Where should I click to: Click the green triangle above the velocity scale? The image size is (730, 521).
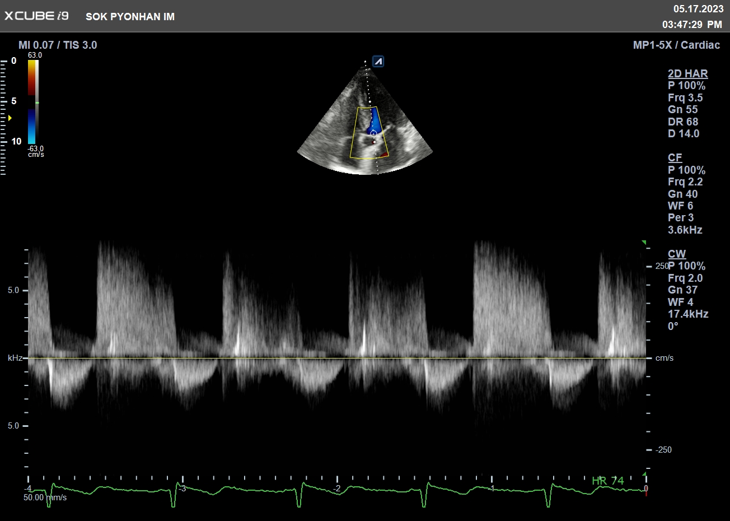pos(644,243)
